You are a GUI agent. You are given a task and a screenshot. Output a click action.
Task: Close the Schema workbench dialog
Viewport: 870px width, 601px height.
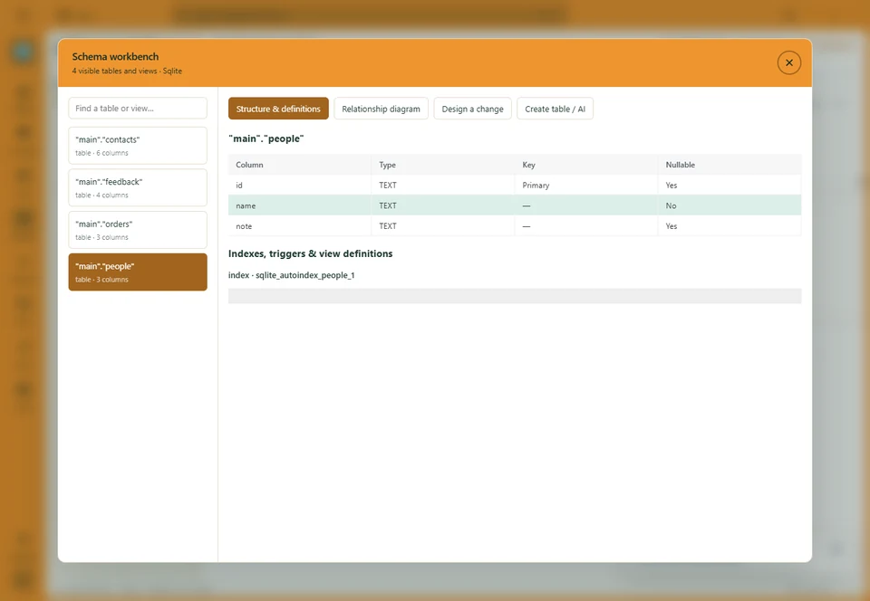[788, 62]
